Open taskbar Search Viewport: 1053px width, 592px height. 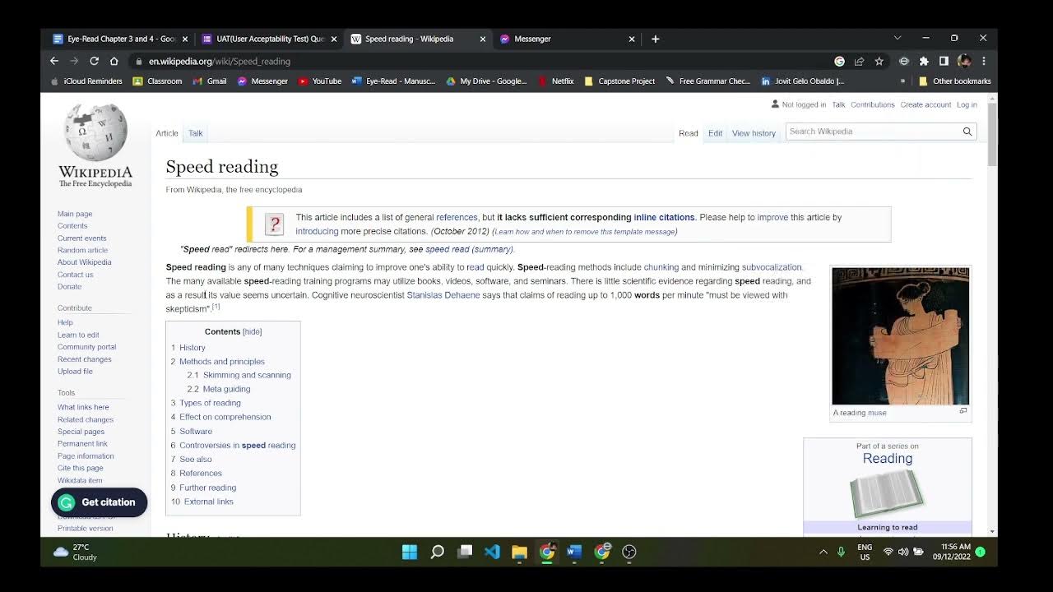click(x=437, y=552)
